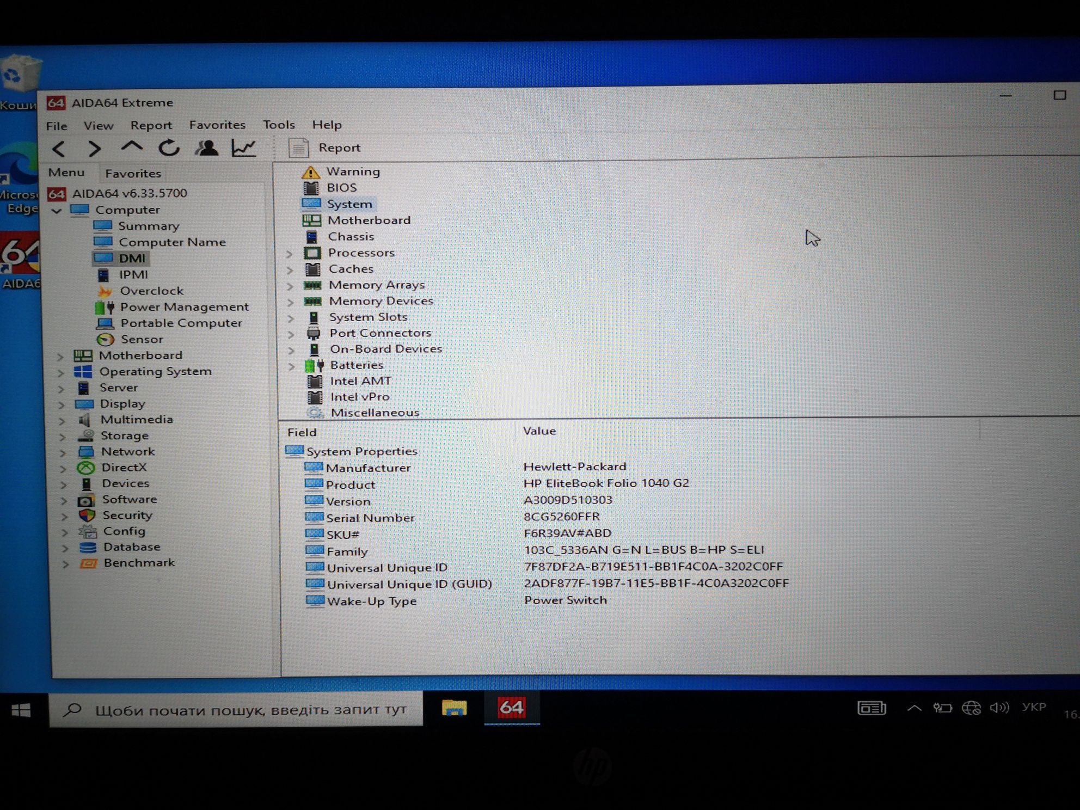Expand the Display tree node
Screen dimensions: 1080x810
[62, 405]
